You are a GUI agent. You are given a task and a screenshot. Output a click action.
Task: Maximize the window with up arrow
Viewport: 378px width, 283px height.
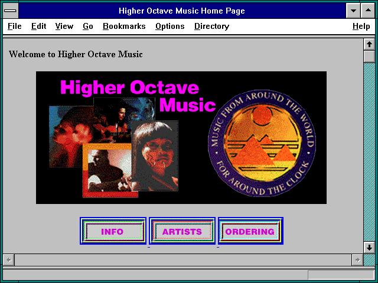[368, 11]
